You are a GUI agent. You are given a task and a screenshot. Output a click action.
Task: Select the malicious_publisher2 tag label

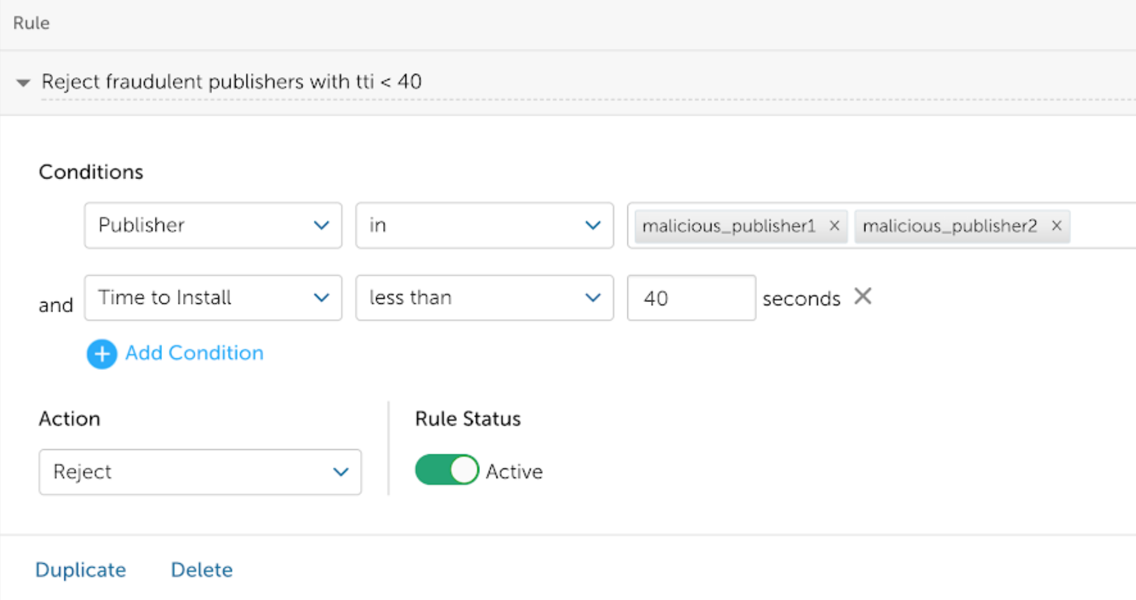point(949,226)
